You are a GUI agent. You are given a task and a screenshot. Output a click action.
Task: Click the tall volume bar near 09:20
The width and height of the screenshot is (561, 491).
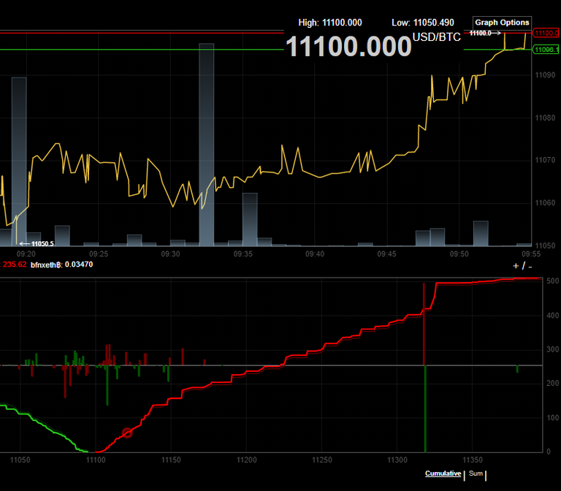click(19, 161)
